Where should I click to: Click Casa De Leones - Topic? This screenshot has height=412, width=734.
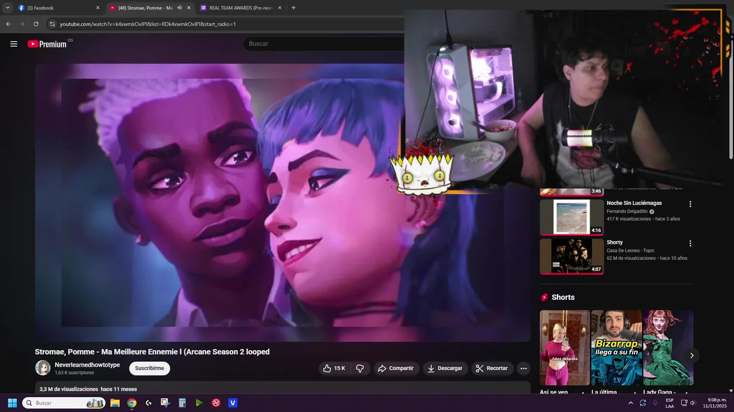(631, 251)
